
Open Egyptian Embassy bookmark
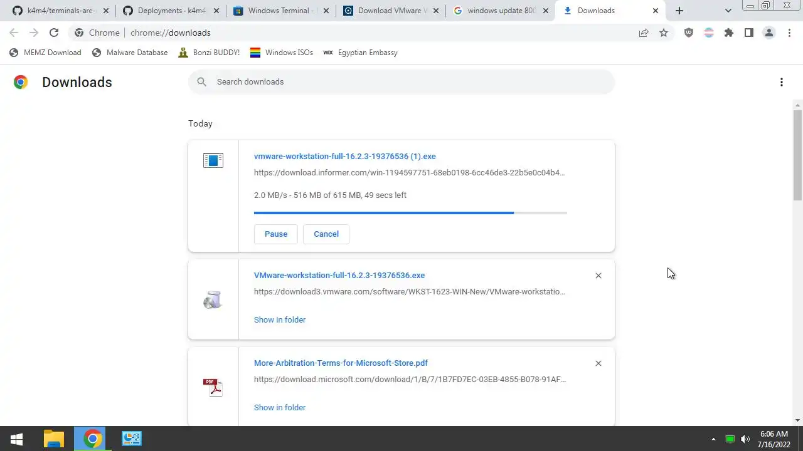(360, 53)
